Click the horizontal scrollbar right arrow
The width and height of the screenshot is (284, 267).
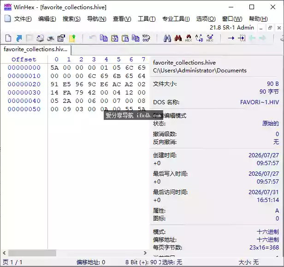[145, 253]
